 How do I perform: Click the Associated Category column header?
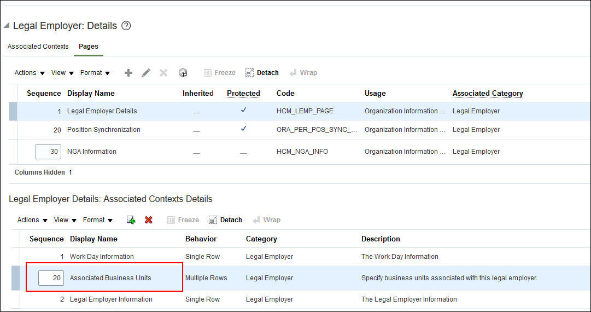[x=488, y=93]
